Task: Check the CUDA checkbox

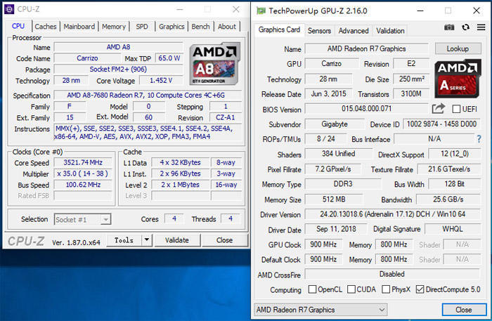Action: pos(351,289)
